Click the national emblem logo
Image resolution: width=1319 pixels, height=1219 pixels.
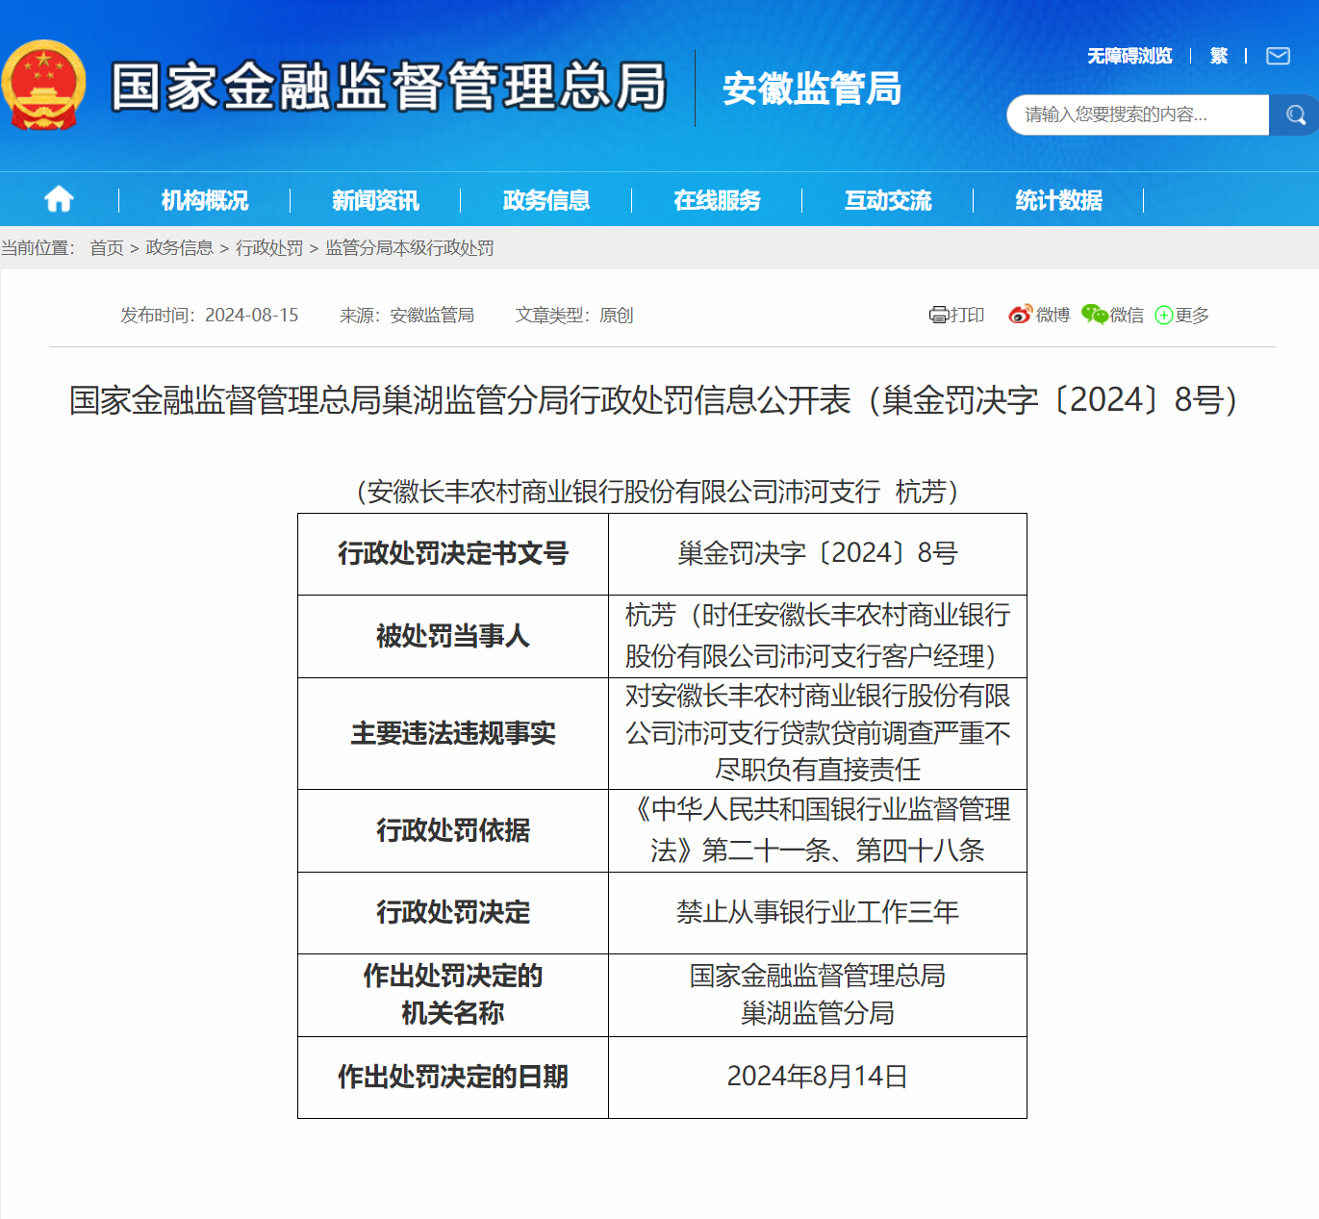pos(44,86)
